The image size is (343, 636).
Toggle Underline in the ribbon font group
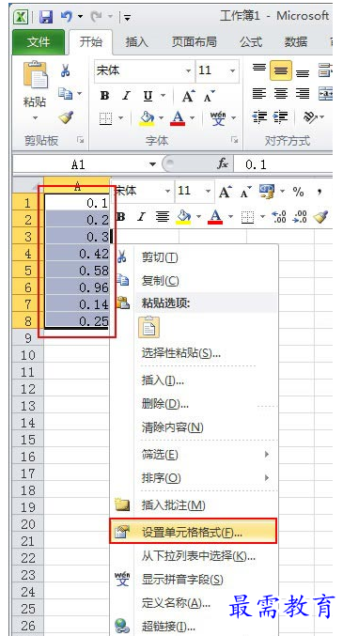148,96
